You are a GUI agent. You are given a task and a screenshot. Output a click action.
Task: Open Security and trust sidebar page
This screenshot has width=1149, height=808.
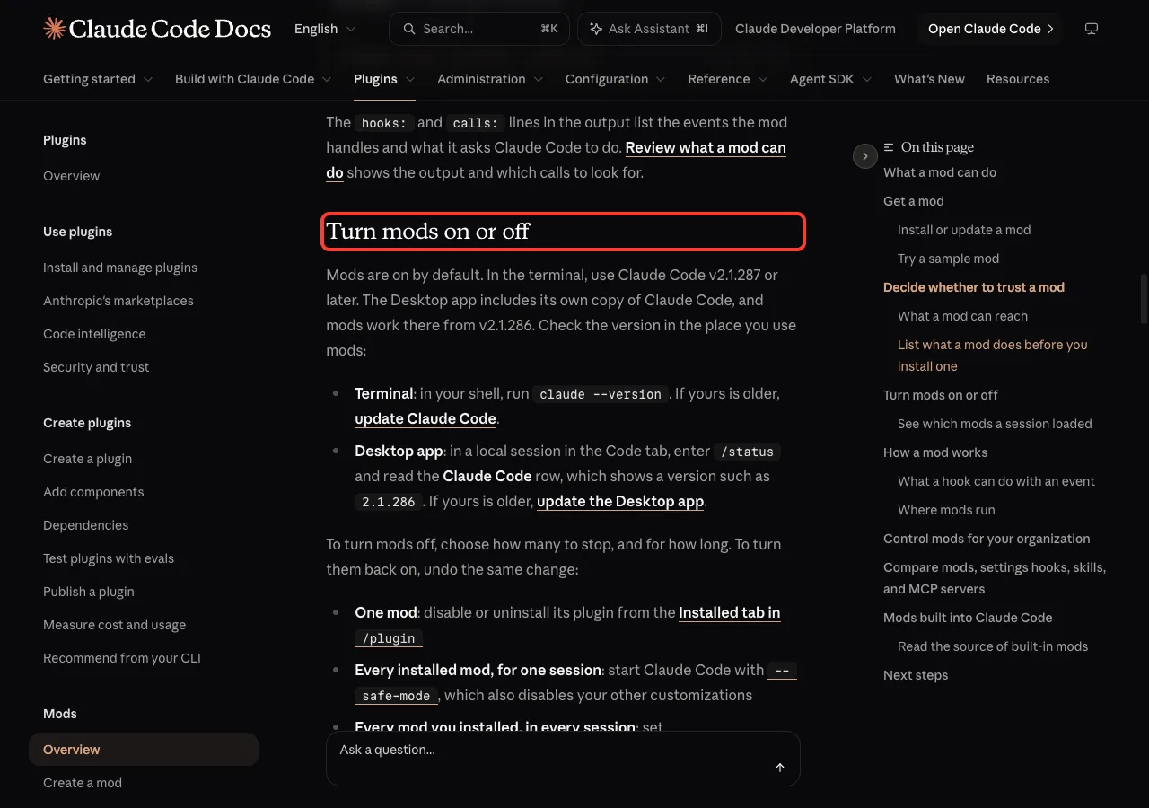pyautogui.click(x=96, y=367)
